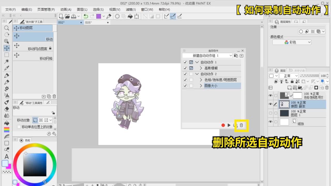
Task: Select the rectangle selection tool
Action: (x=7, y=55)
